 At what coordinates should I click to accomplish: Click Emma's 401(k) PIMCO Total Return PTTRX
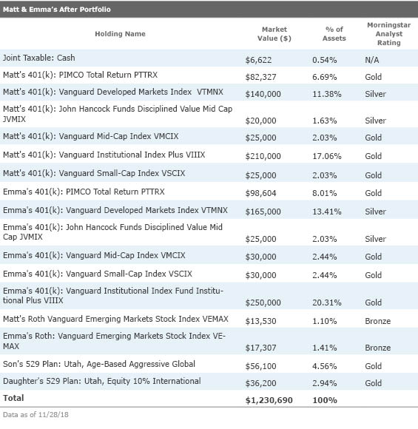coord(209,192)
